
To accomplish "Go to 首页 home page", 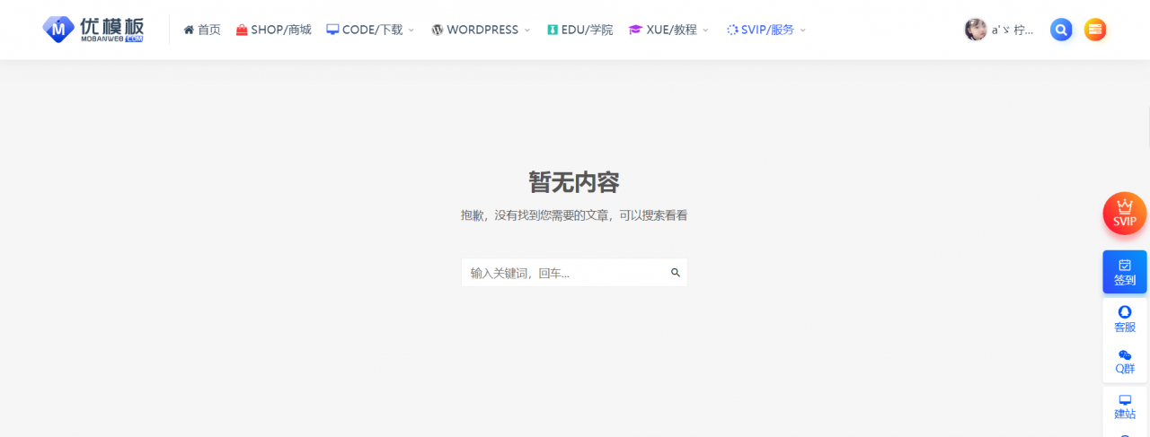I will pos(202,30).
